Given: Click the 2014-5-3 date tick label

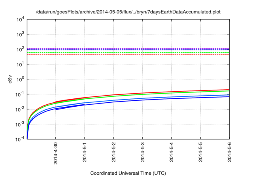Looking at the screenshot, I should (x=142, y=152).
